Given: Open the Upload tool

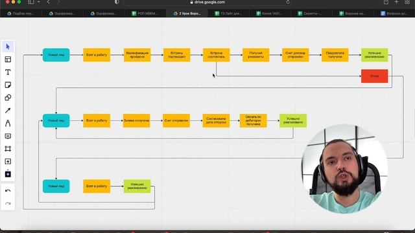Looking at the screenshot, I should (x=8, y=161).
